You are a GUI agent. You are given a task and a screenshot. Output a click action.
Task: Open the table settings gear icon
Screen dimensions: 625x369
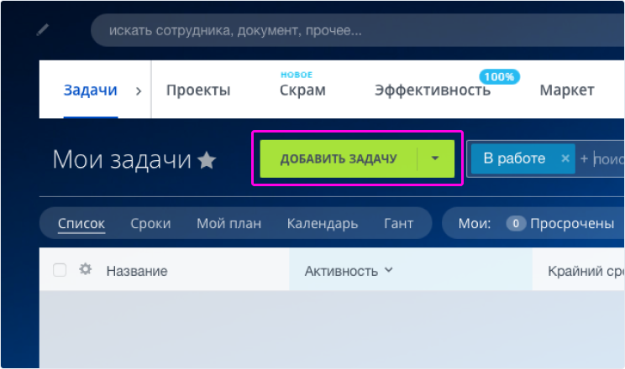[x=86, y=269]
